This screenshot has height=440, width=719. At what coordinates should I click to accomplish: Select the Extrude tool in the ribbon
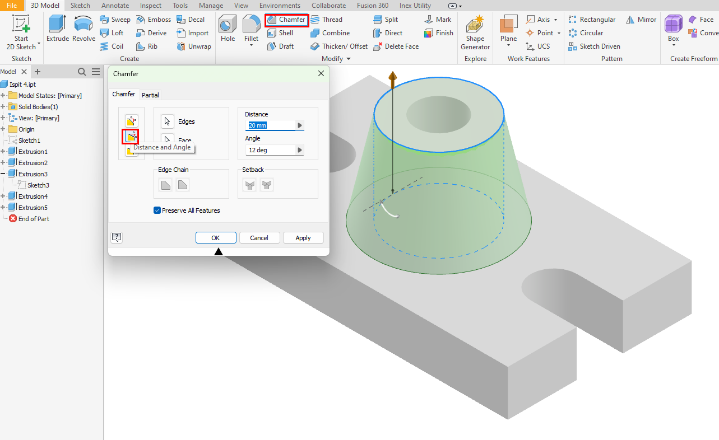[58, 29]
